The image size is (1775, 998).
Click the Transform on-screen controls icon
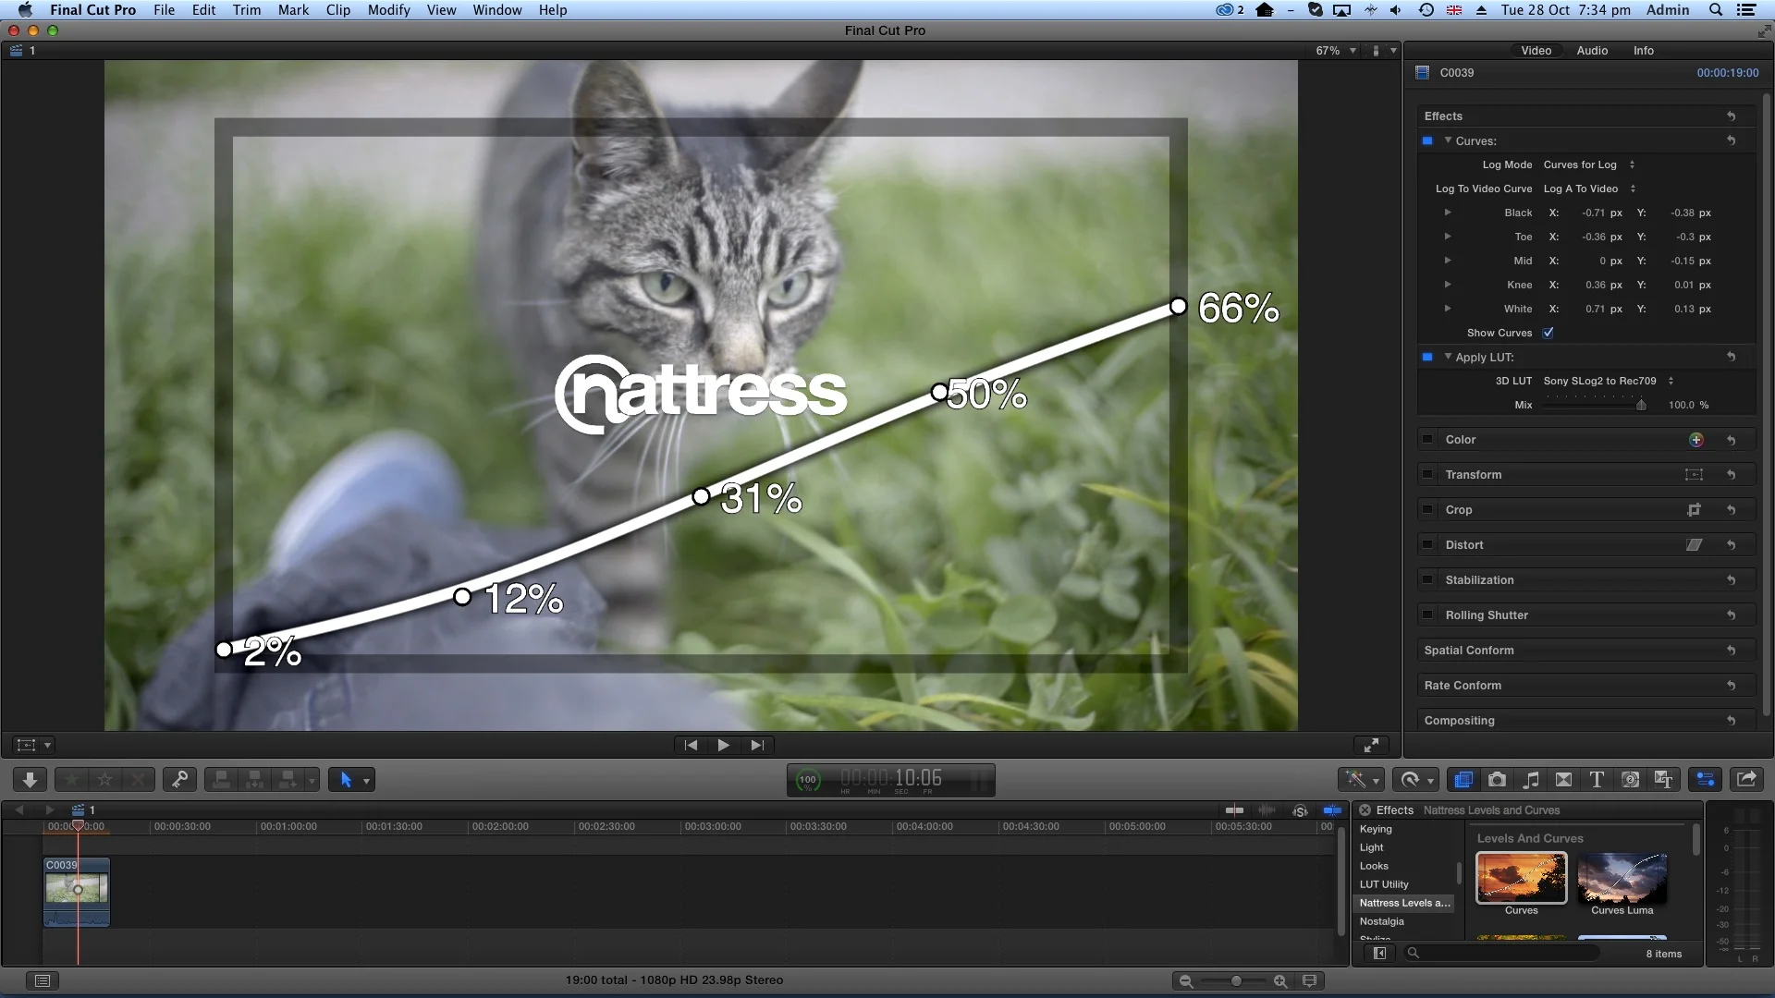click(1694, 475)
